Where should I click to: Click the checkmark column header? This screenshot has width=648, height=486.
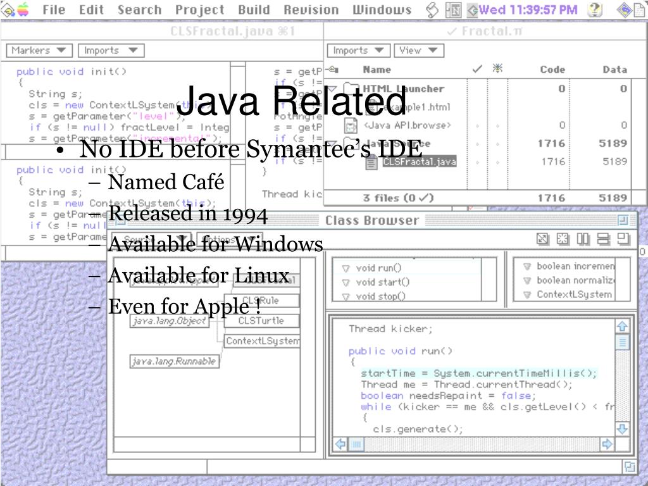[x=477, y=69]
